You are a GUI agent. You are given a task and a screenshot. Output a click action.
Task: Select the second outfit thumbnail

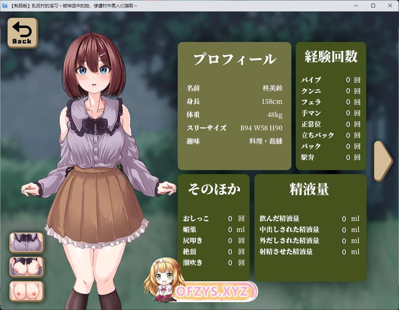[27, 267]
